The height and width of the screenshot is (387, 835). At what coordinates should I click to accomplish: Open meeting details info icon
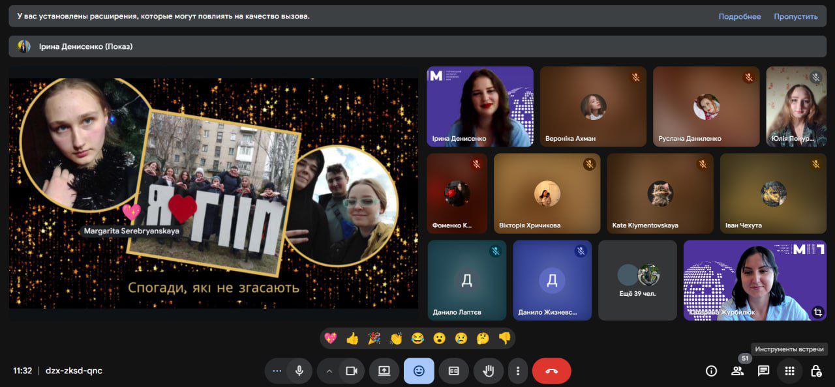click(711, 371)
